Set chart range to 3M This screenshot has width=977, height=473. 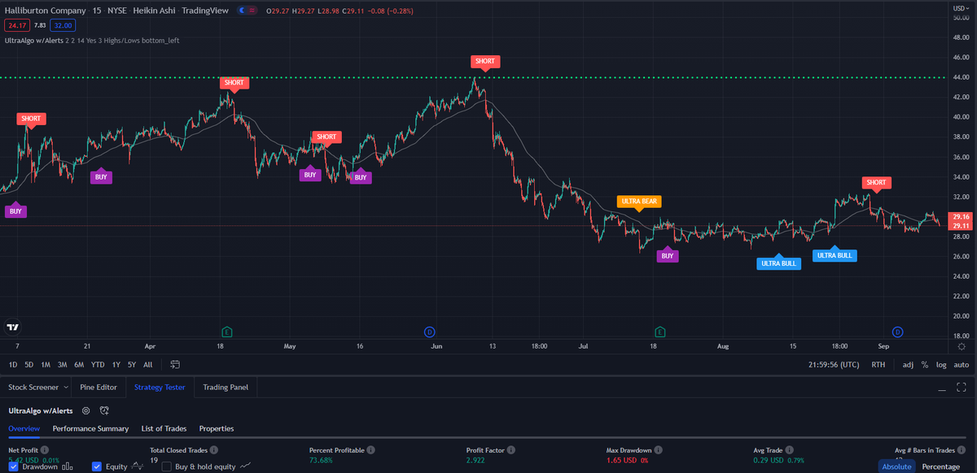[62, 364]
